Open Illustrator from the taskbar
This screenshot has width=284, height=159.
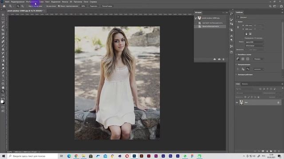(142, 156)
